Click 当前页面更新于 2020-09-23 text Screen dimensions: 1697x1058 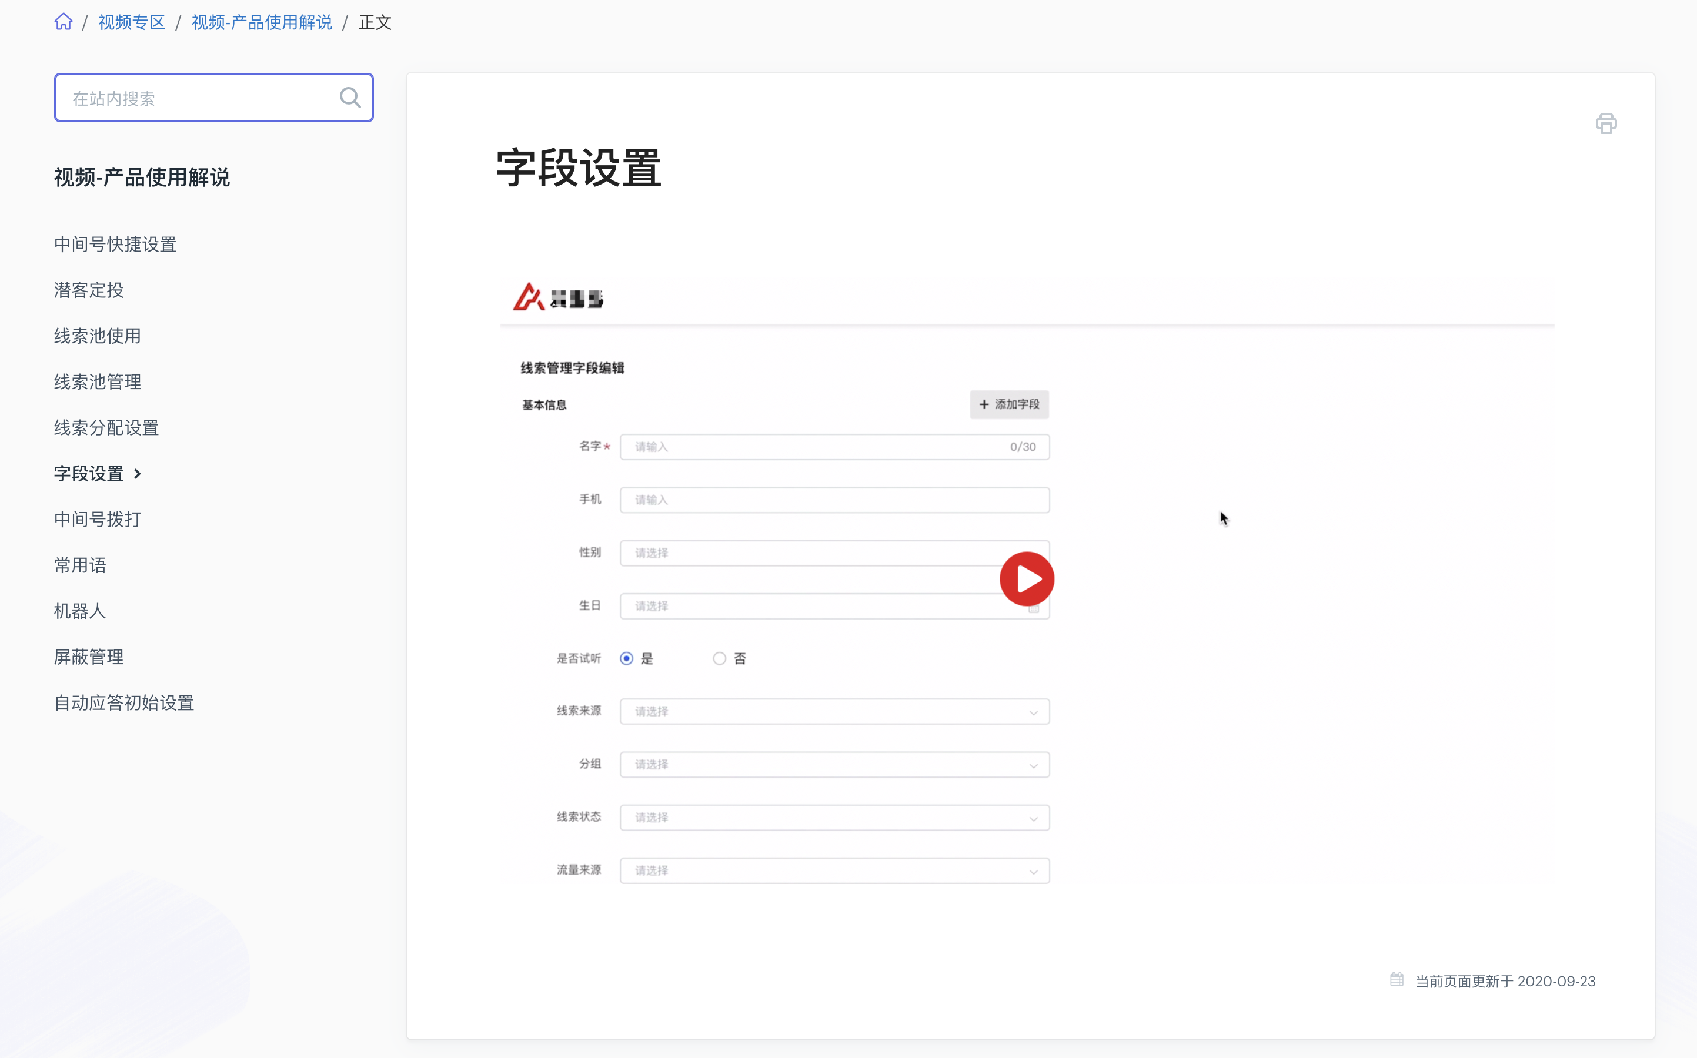pyautogui.click(x=1505, y=981)
